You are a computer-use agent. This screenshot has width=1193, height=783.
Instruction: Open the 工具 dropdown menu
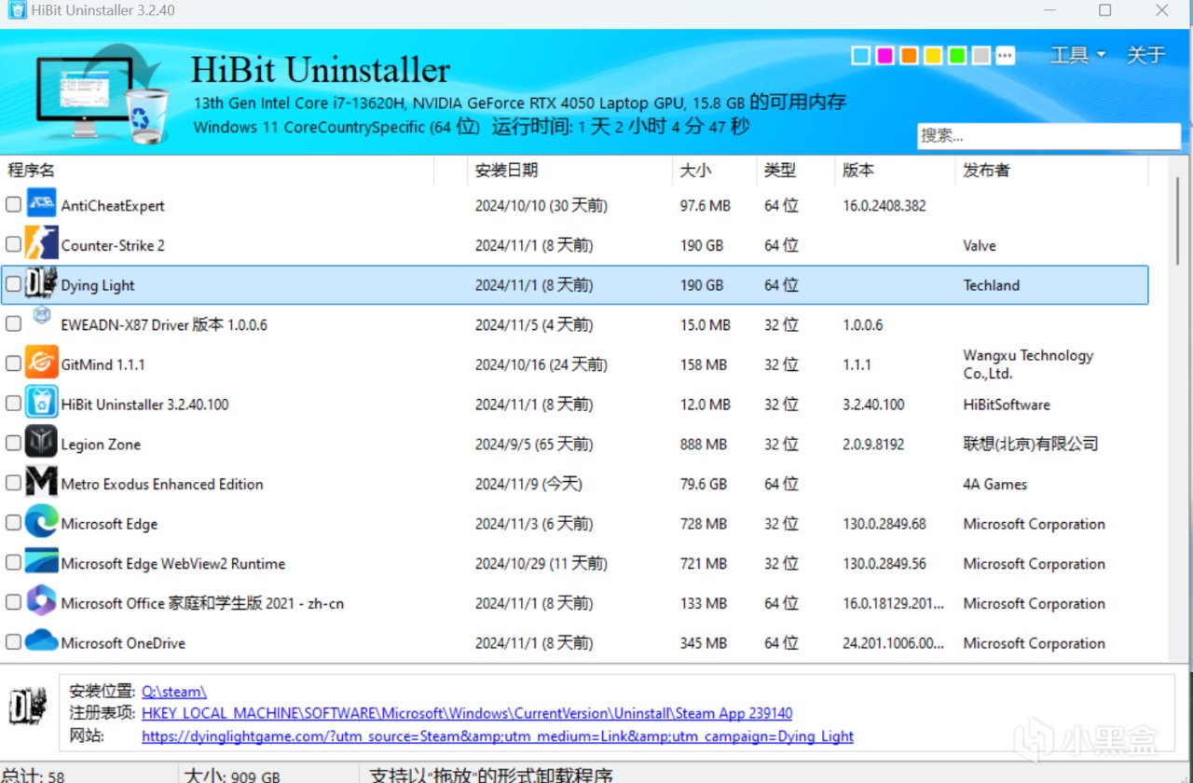pyautogui.click(x=1077, y=55)
